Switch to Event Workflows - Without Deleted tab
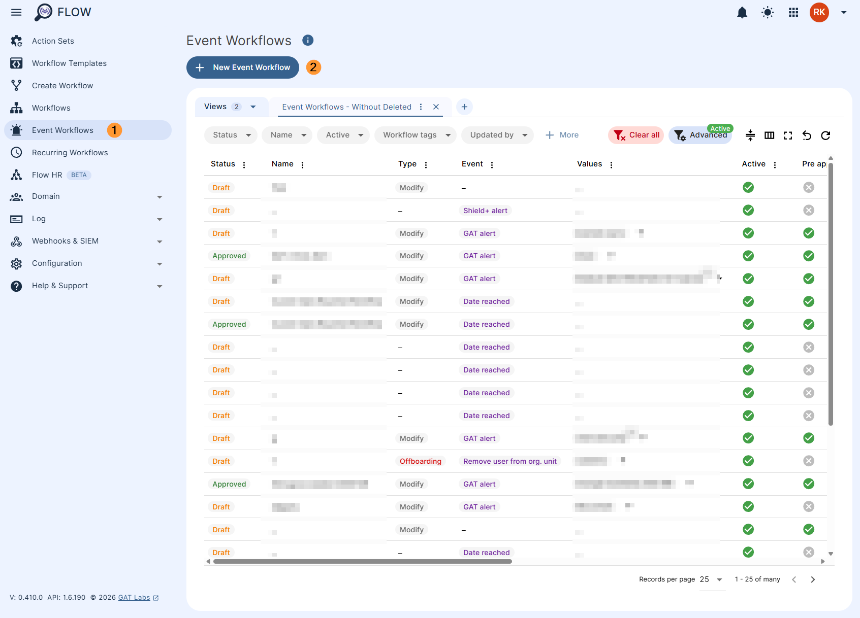The height and width of the screenshot is (618, 860). [x=346, y=107]
